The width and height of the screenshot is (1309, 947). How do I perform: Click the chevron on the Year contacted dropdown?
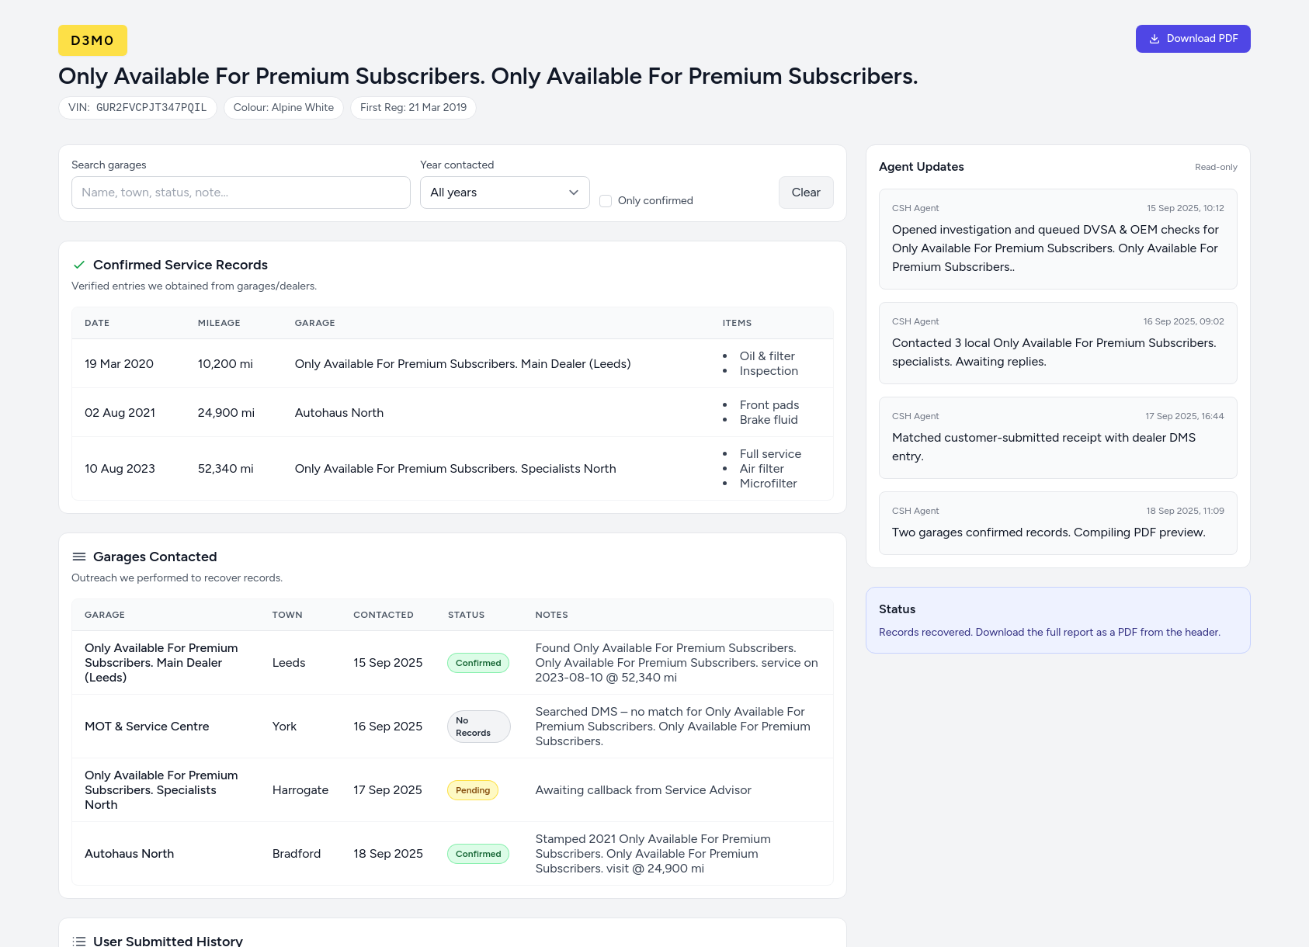tap(573, 193)
